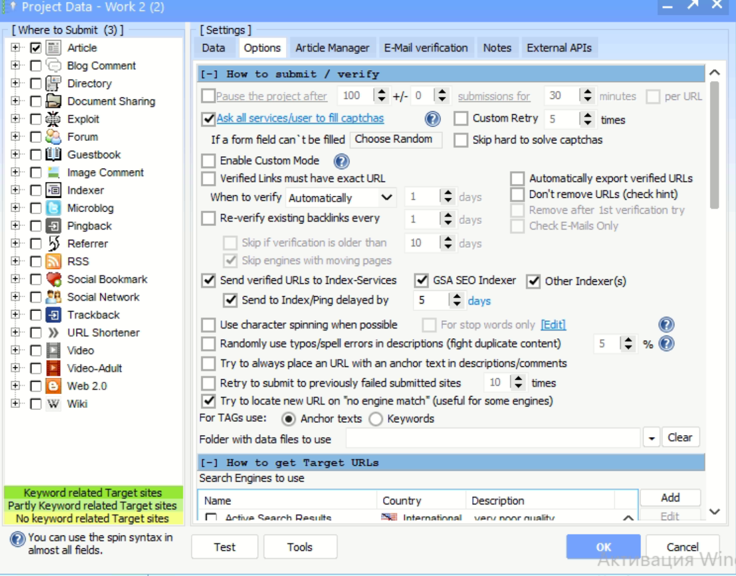Viewport: 736px width, 576px height.
Task: Enable Pause the project after checkbox
Action: pos(208,96)
